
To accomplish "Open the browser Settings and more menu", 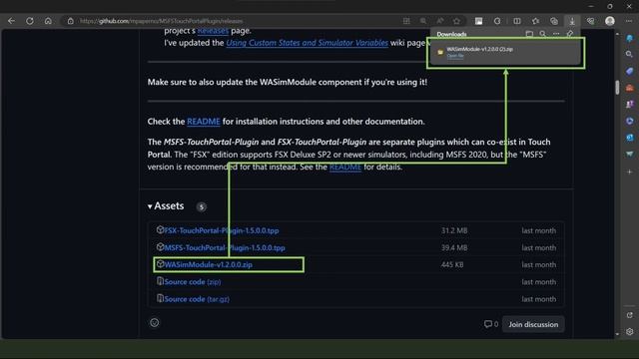I will tap(629, 21).
